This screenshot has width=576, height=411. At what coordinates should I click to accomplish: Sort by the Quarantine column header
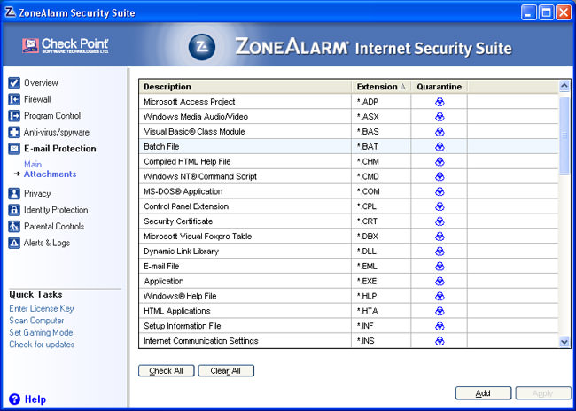(x=439, y=87)
